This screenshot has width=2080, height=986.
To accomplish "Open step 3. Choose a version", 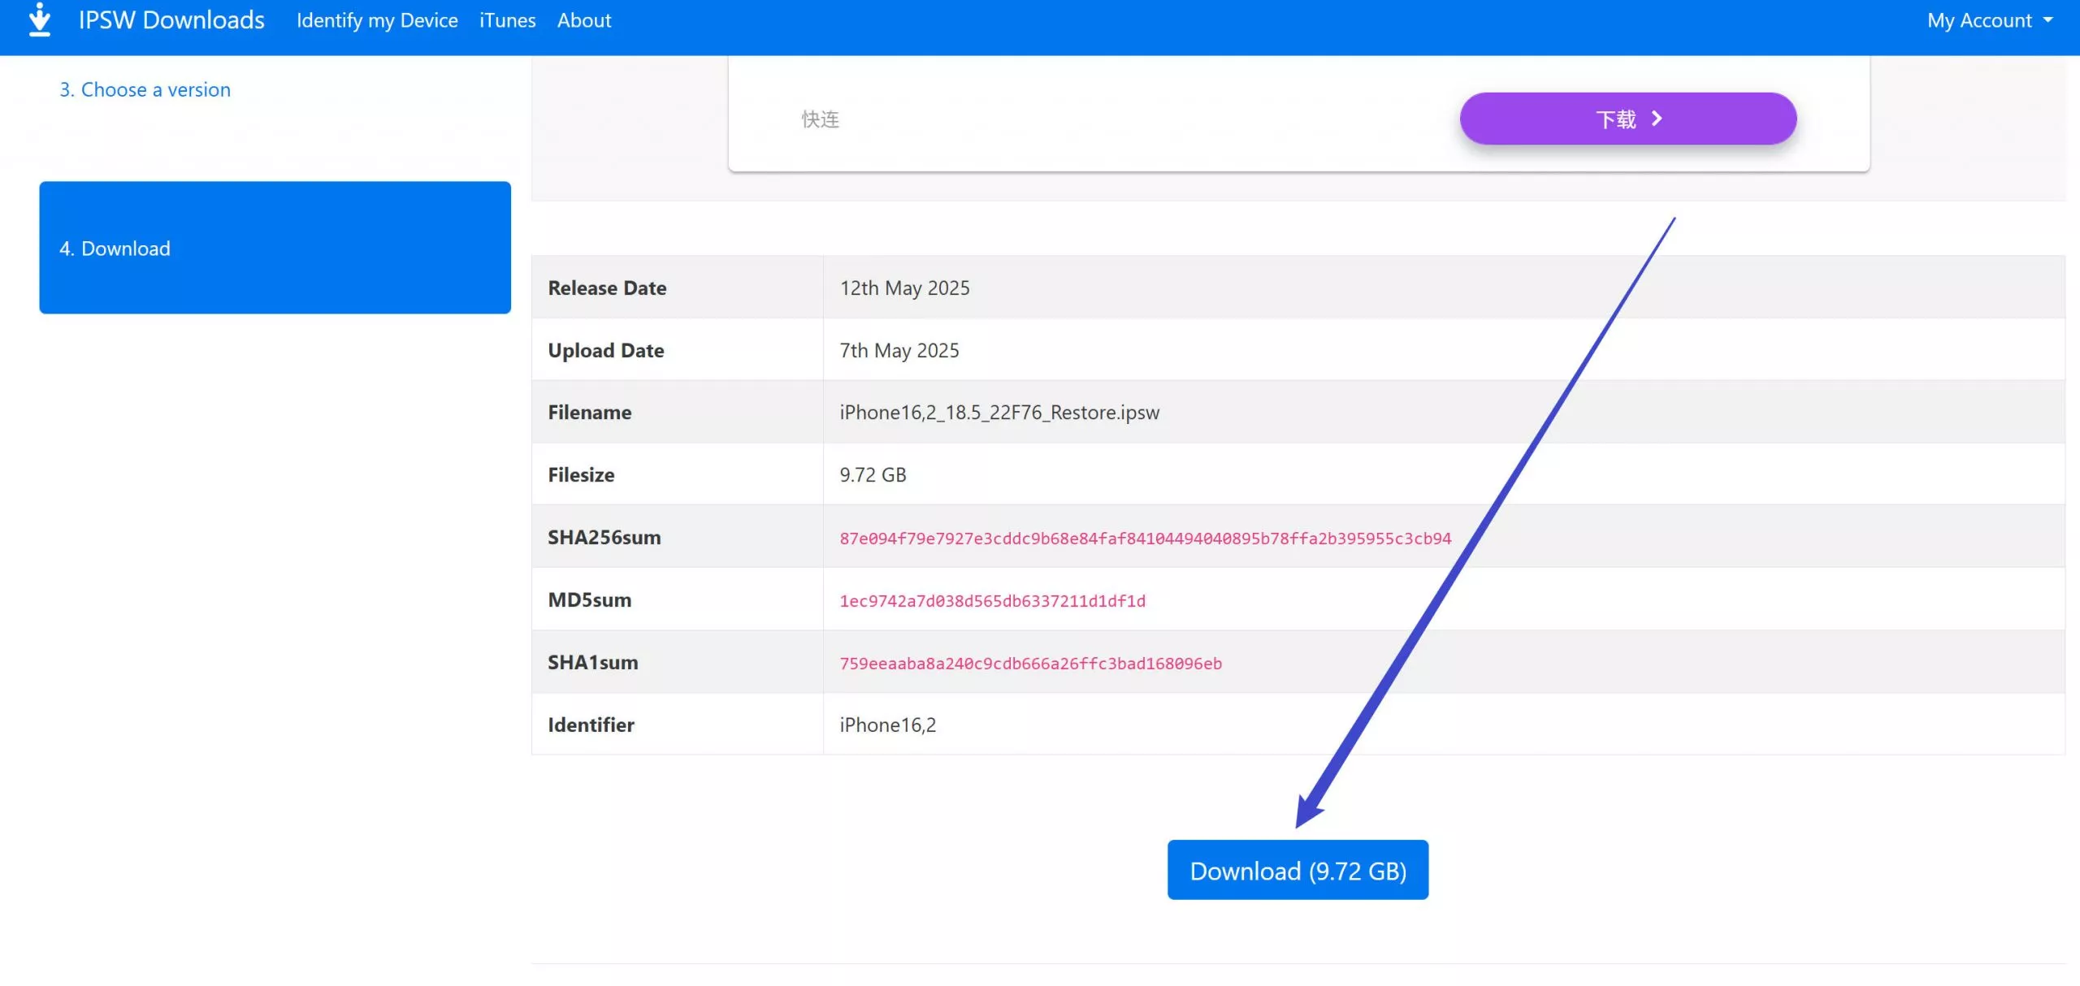I will (145, 89).
